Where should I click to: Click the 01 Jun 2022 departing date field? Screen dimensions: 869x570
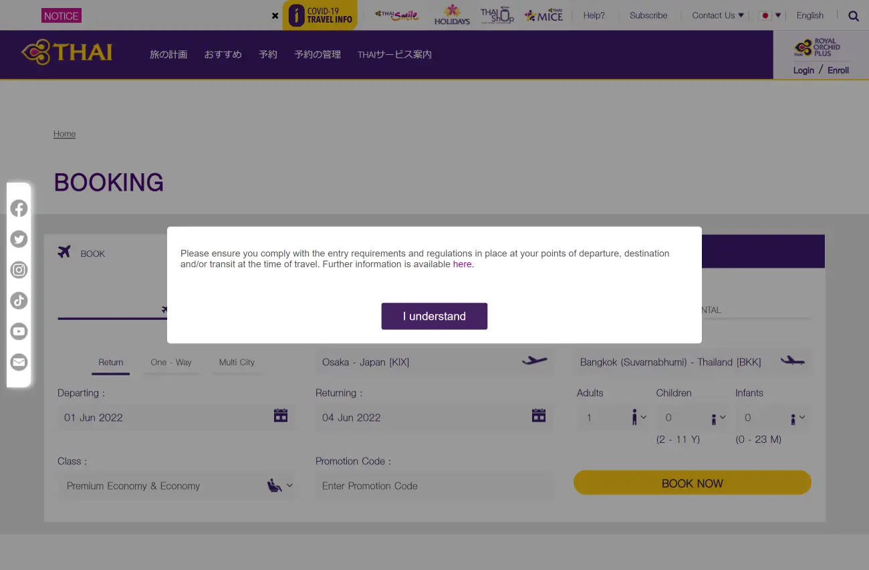click(176, 417)
